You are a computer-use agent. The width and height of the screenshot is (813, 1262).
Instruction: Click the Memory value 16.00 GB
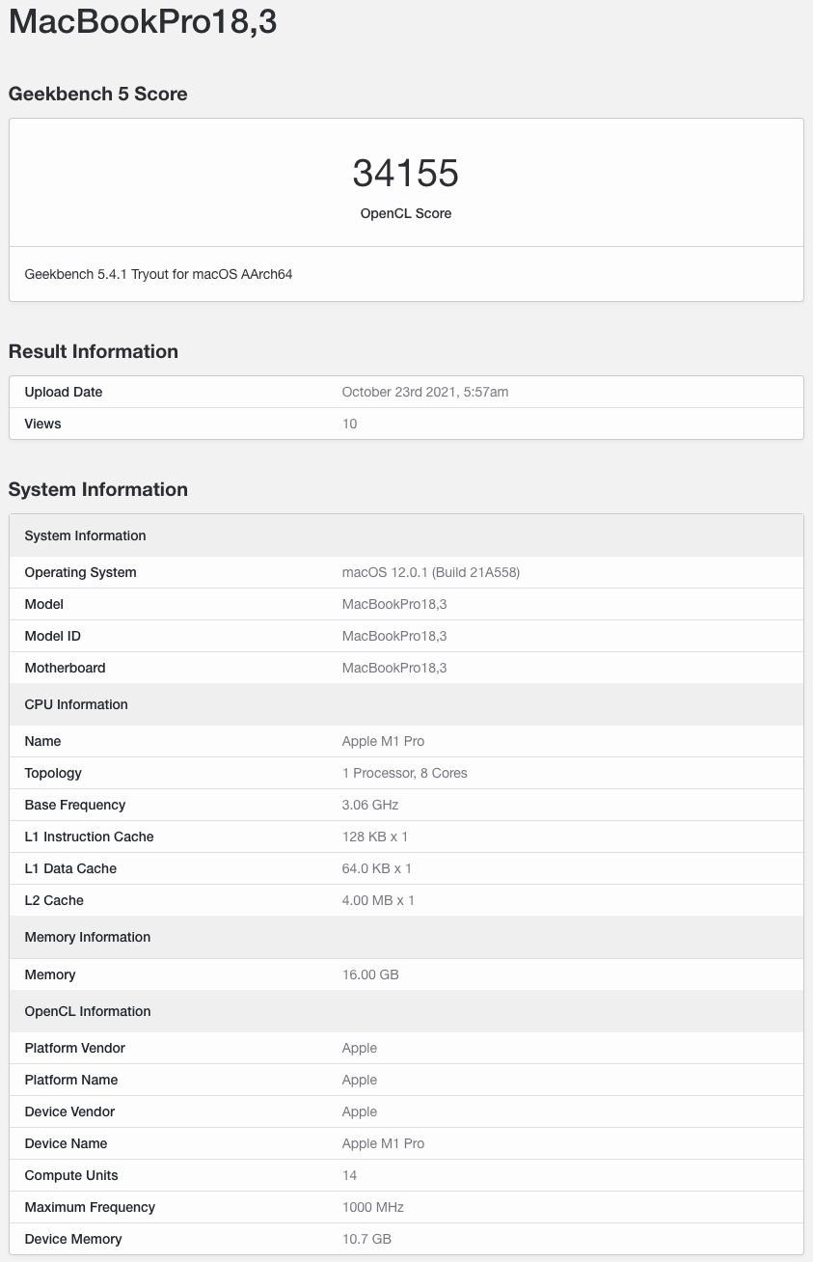[369, 974]
